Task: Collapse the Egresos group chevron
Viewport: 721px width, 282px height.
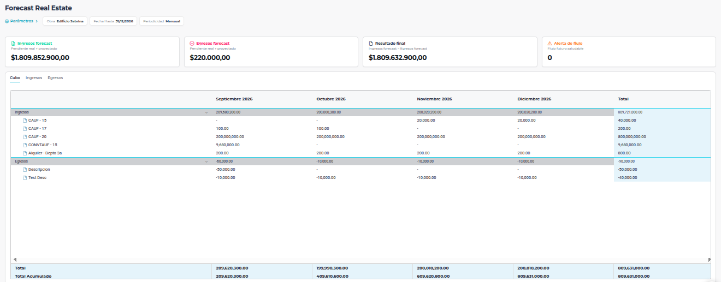Action: (x=206, y=162)
